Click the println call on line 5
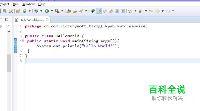The image size is (200, 111). [71, 46]
